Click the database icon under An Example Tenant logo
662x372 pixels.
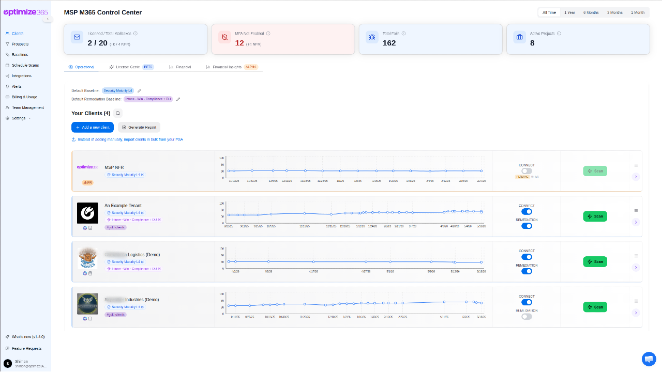click(x=90, y=228)
